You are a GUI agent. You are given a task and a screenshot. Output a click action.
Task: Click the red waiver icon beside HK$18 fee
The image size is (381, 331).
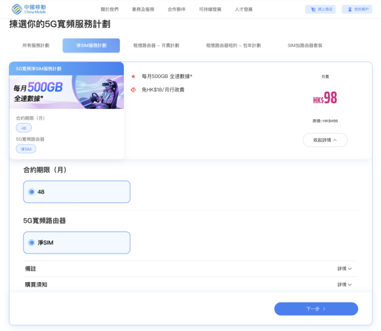[x=133, y=90]
